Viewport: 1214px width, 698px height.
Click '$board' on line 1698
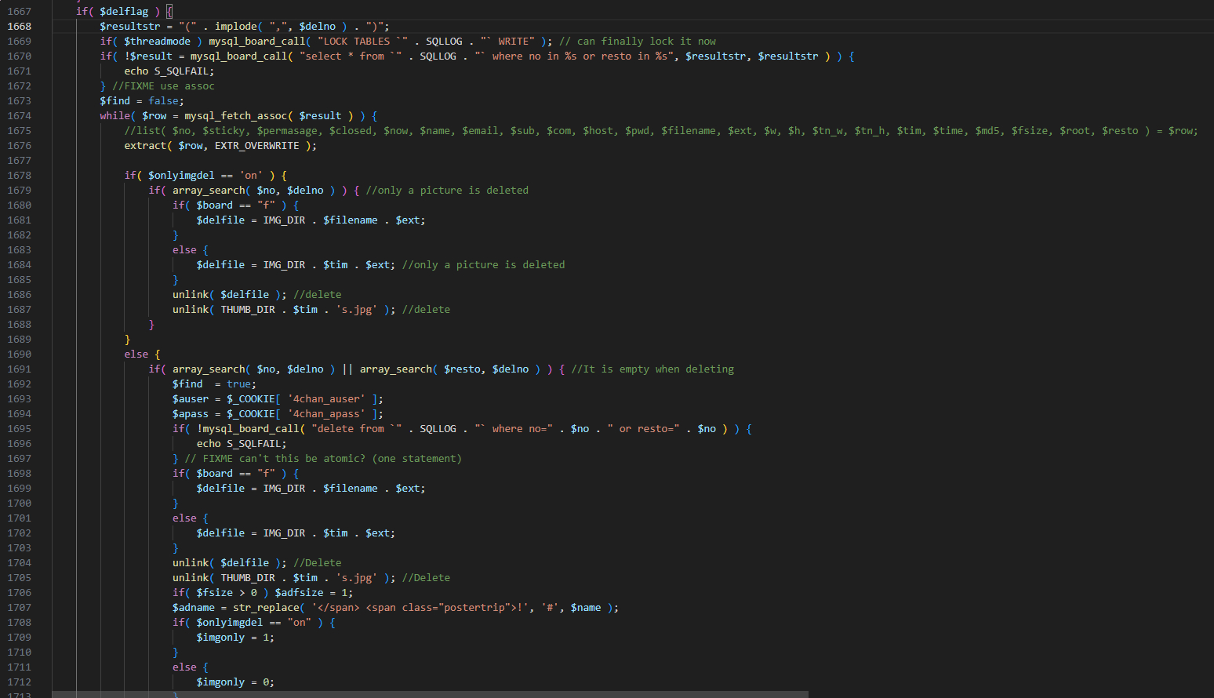click(215, 474)
